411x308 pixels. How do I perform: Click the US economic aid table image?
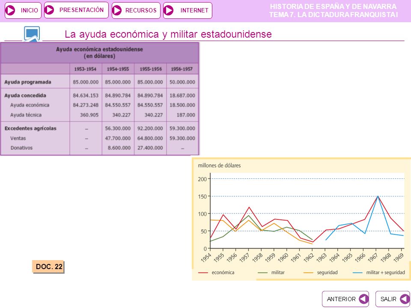(x=100, y=99)
